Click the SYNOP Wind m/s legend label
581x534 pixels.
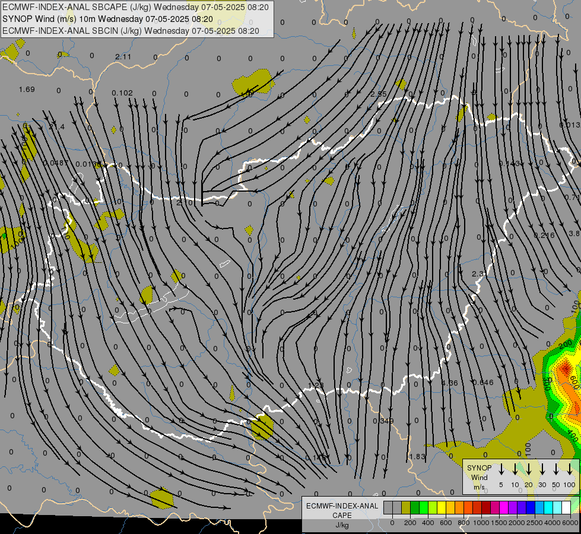(479, 477)
